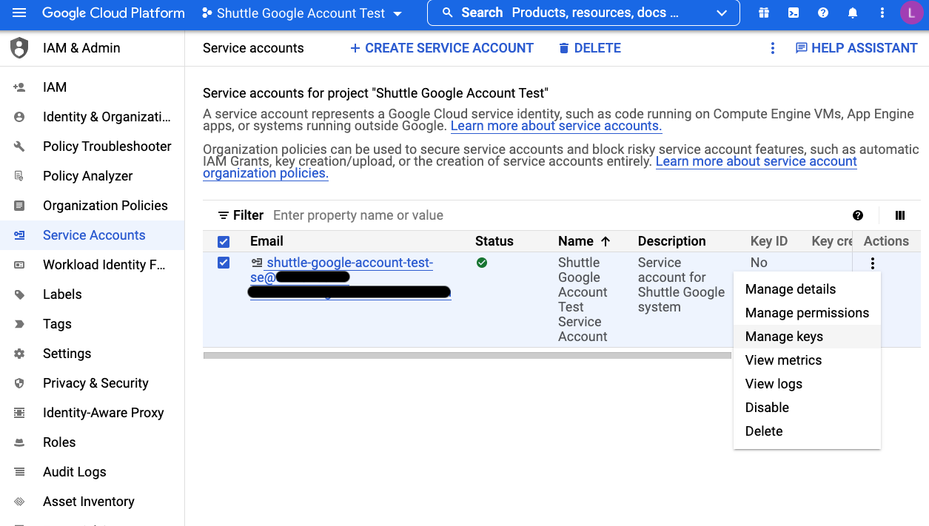The image size is (929, 526).
Task: Click the Filter icon label
Action: pyautogui.click(x=241, y=215)
